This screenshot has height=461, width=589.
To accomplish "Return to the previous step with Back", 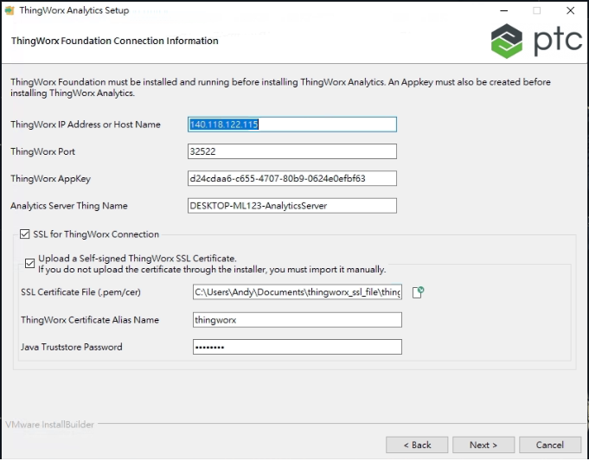I will point(417,445).
